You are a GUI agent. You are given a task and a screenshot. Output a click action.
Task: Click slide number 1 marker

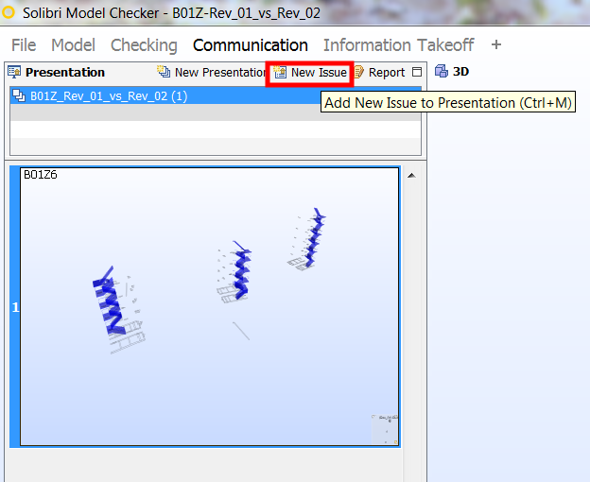(15, 307)
